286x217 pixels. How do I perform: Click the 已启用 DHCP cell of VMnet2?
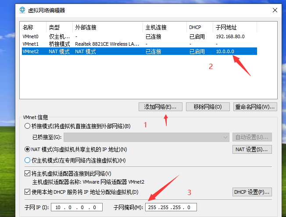[x=197, y=51]
